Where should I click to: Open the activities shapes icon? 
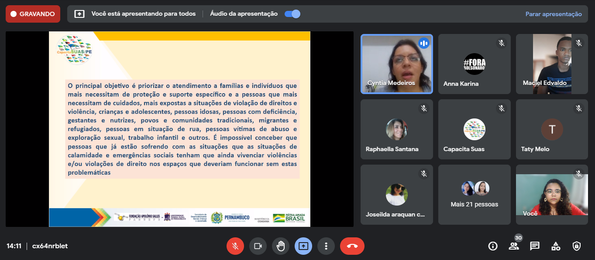pyautogui.click(x=556, y=246)
